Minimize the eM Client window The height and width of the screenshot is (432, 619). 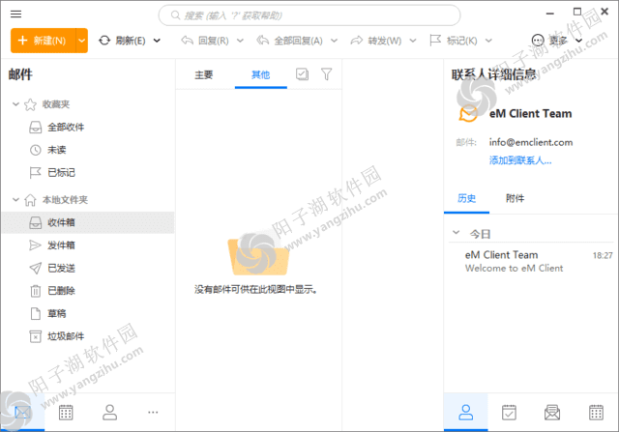point(550,14)
